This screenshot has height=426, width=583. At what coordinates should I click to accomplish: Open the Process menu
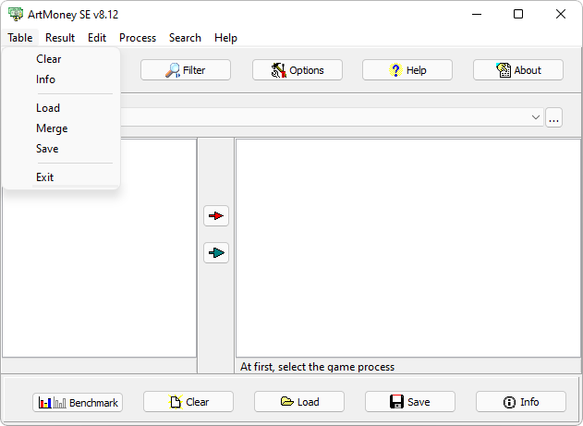click(138, 38)
